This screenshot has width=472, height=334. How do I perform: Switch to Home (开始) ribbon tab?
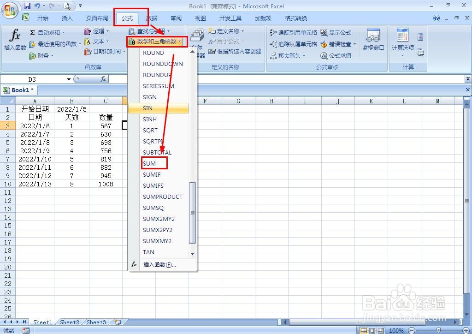click(x=43, y=18)
